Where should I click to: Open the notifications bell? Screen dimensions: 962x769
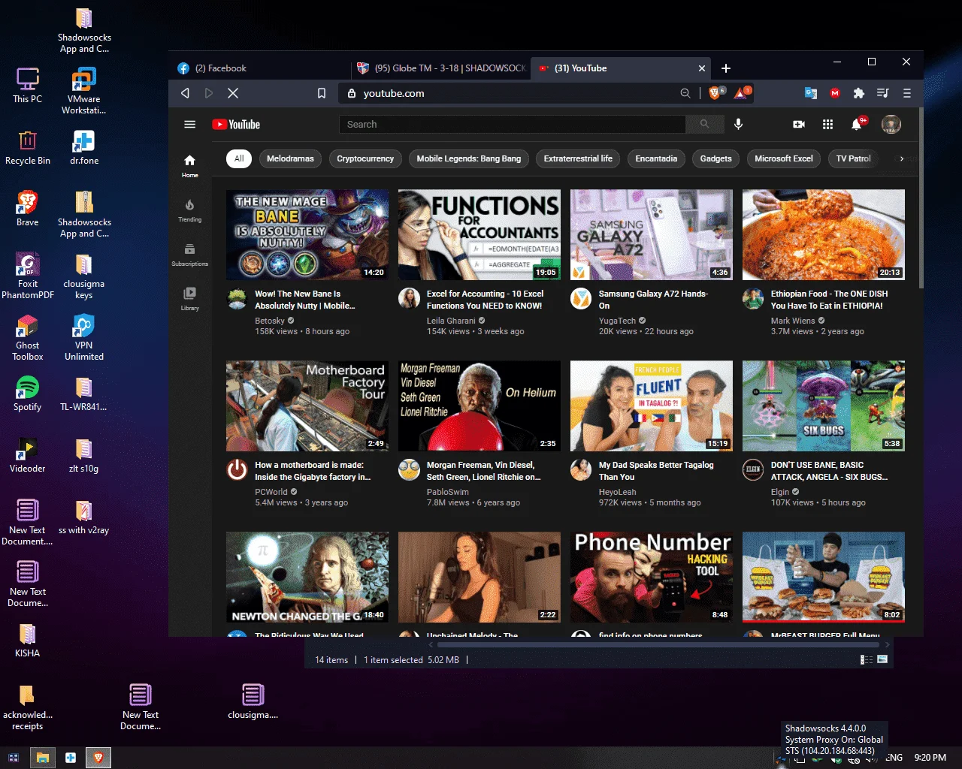click(857, 124)
